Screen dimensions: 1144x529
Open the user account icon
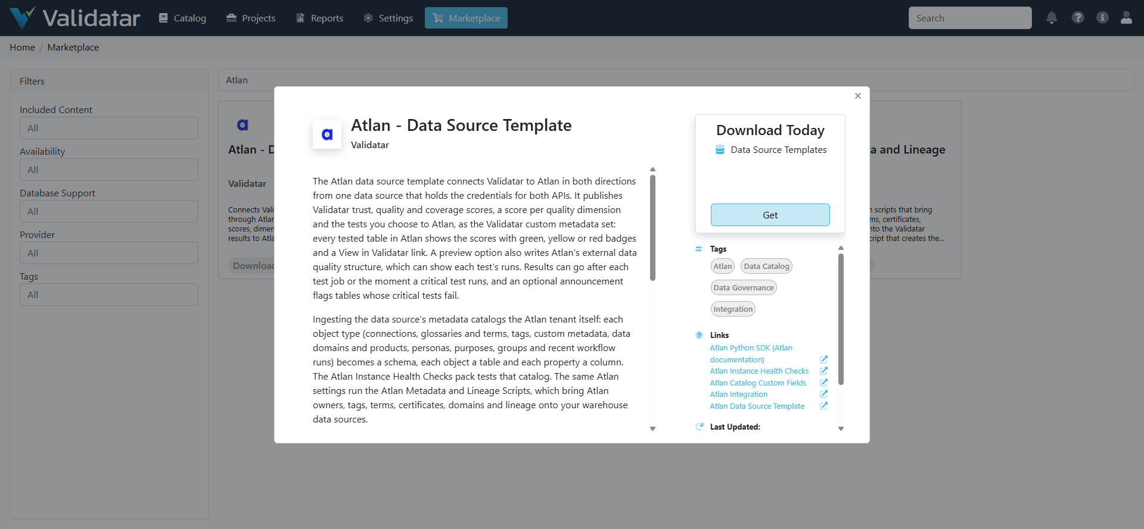1126,18
